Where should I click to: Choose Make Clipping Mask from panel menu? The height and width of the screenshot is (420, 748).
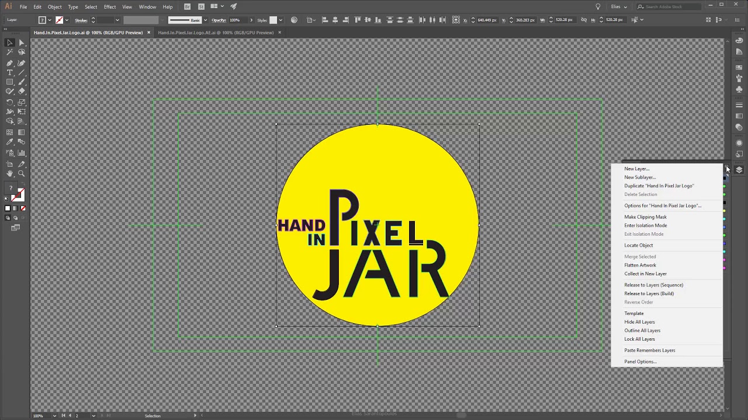click(645, 217)
